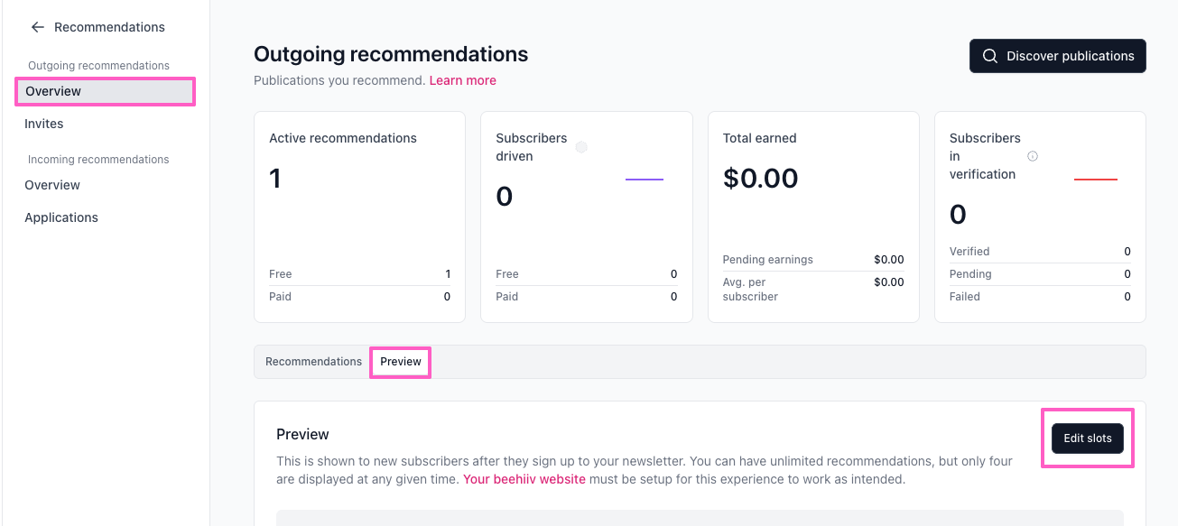Open the Your beehiiv website link
The image size is (1178, 526).
[x=524, y=479]
